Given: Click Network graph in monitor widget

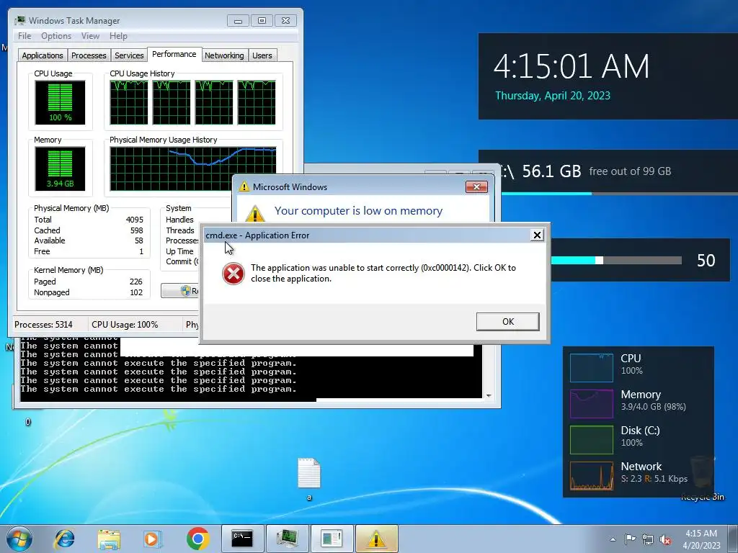Looking at the screenshot, I should coord(592,476).
